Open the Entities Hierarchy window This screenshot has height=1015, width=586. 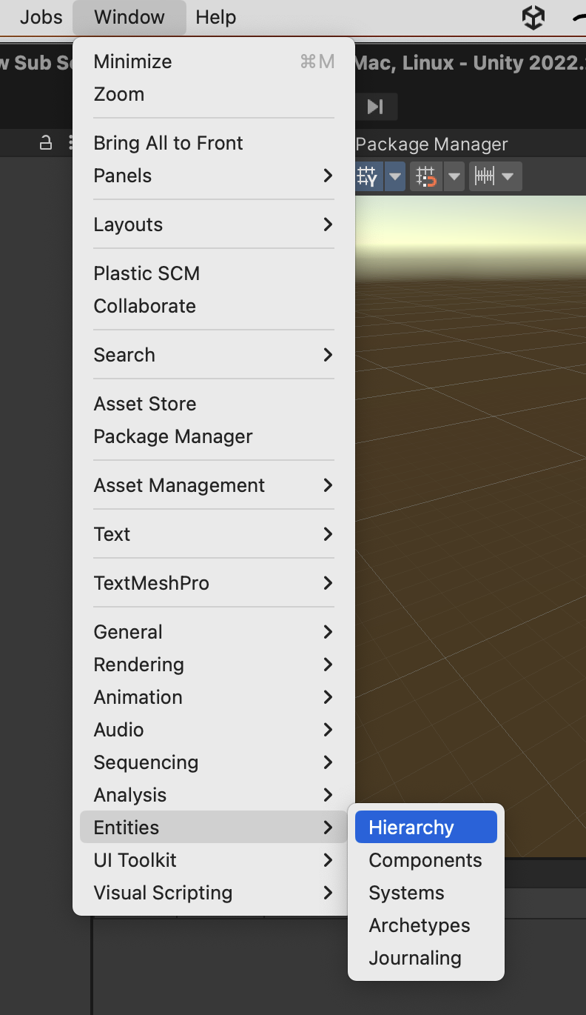click(426, 828)
